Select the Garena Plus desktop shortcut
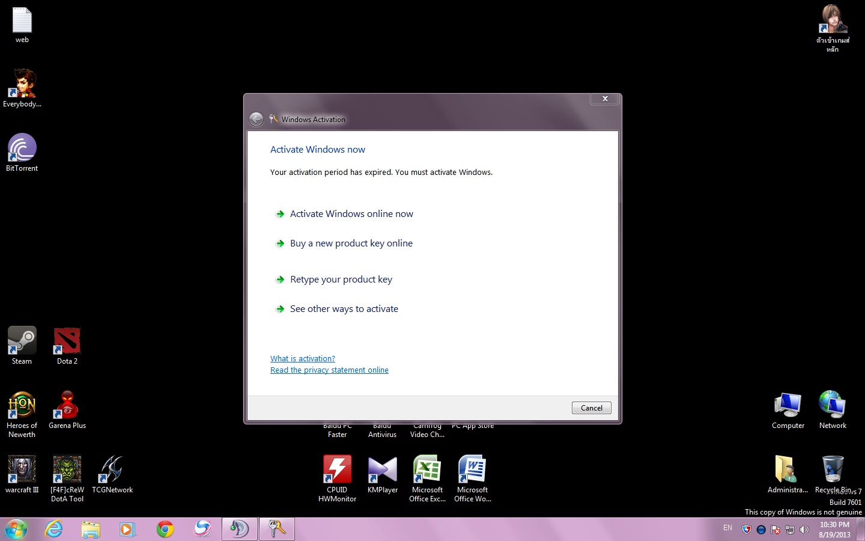The height and width of the screenshot is (541, 865). (x=67, y=410)
